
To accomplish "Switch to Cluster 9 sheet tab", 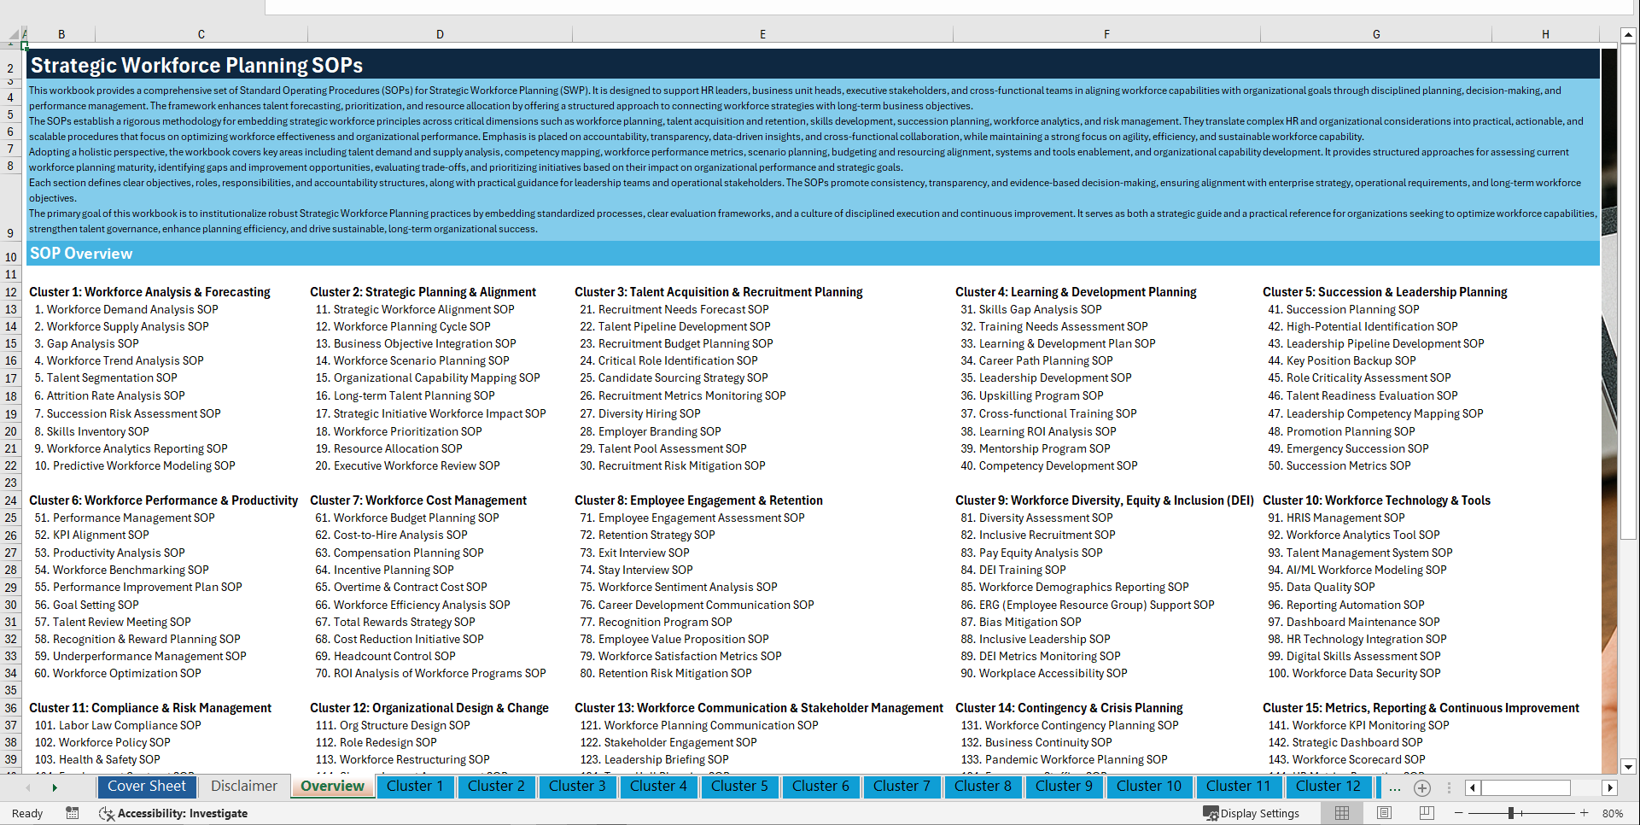I will click(x=1064, y=786).
